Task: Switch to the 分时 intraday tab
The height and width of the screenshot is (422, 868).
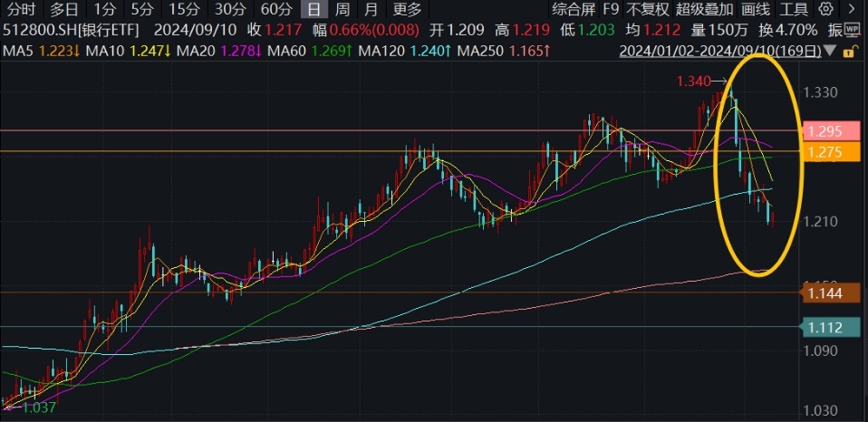Action: (21, 10)
